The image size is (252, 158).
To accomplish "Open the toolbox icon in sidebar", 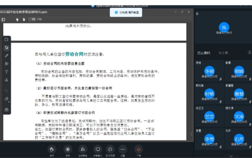I will tap(7, 110).
